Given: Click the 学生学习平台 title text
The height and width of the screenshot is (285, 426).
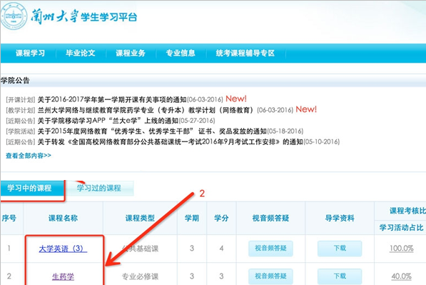Looking at the screenshot, I should click(x=108, y=17).
